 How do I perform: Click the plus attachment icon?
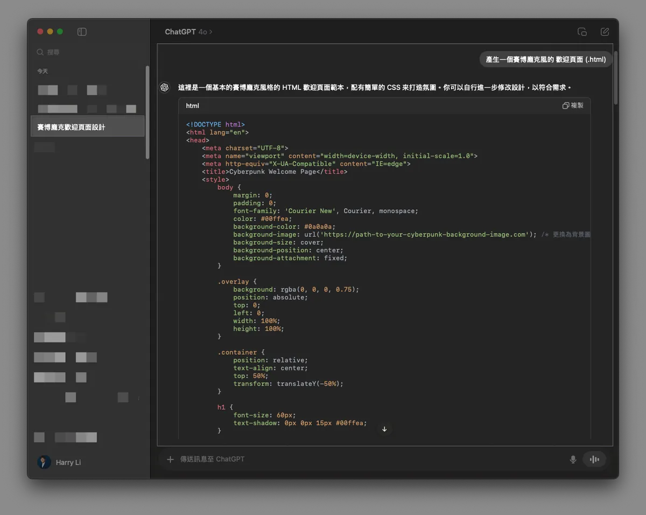(170, 459)
